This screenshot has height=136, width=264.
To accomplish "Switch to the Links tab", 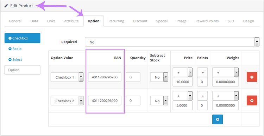I will point(51,21).
